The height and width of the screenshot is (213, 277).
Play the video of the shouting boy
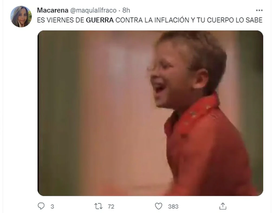tap(150, 113)
